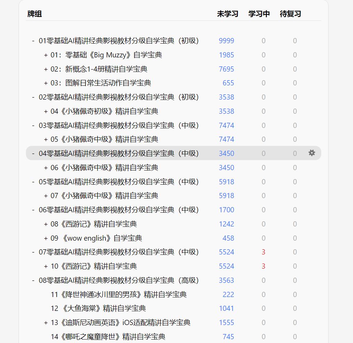Collapse deck 01零基础AI精讲 (初级)
Viewport: 353px width, 343px height.
[33, 41]
